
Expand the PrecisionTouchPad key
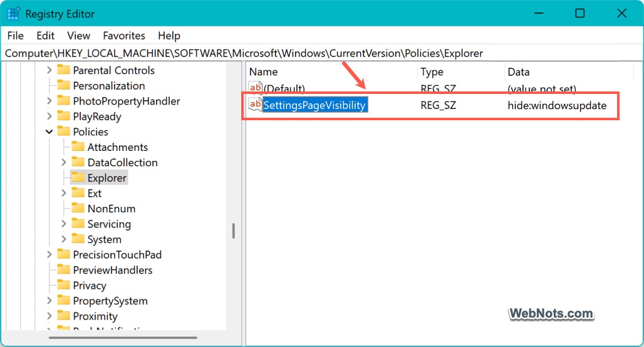[49, 254]
